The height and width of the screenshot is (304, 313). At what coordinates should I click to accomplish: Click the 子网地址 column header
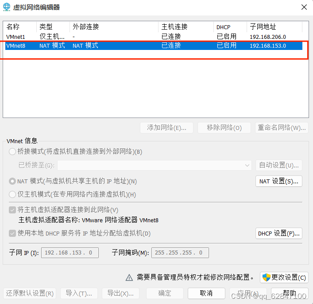(274, 27)
